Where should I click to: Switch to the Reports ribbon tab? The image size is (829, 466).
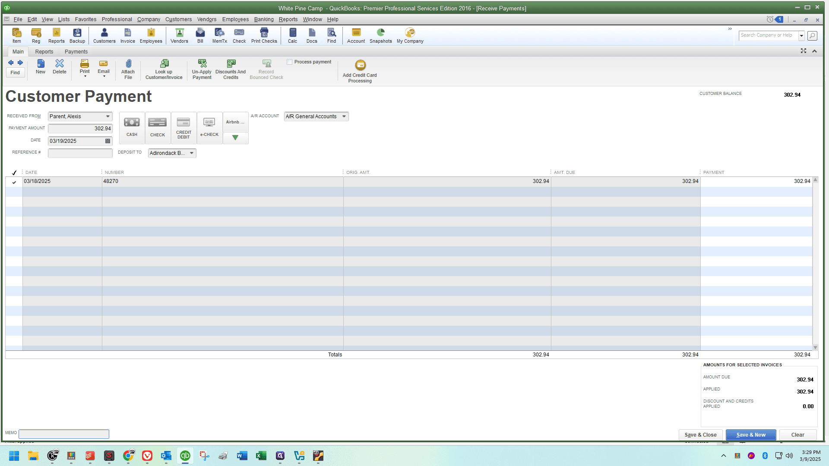tap(44, 52)
